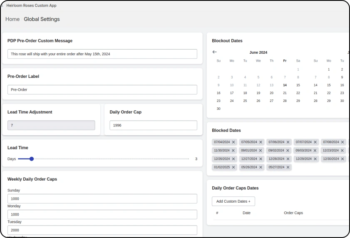The image size is (350, 238).
Task: Select June 14 in the calendar
Action: pos(285,85)
